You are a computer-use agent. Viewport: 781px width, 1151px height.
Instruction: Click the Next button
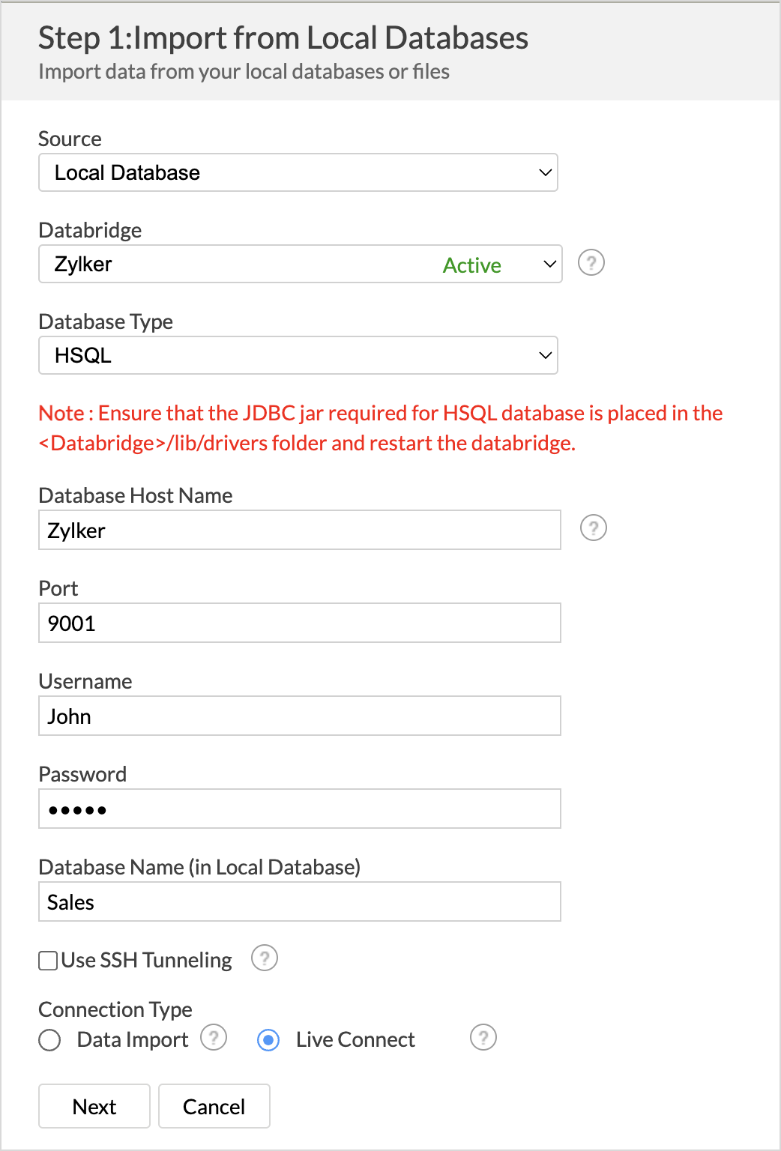point(94,1106)
